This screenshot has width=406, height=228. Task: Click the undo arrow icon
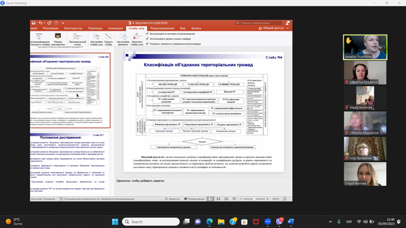40,23
